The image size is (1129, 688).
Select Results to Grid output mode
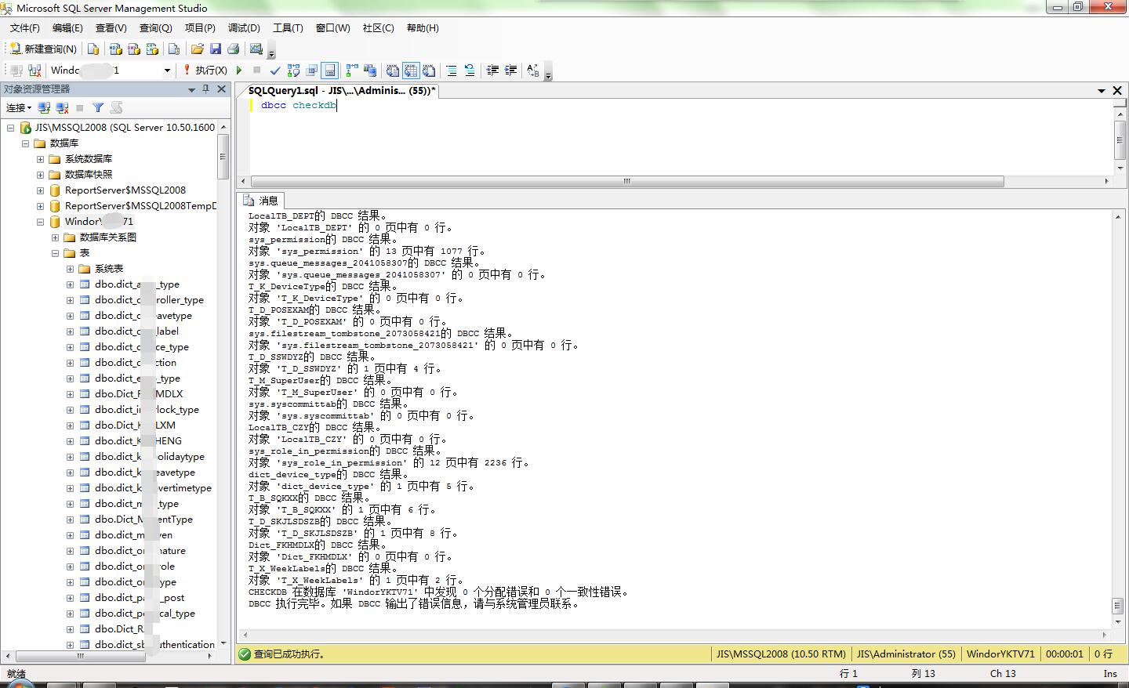(x=411, y=71)
